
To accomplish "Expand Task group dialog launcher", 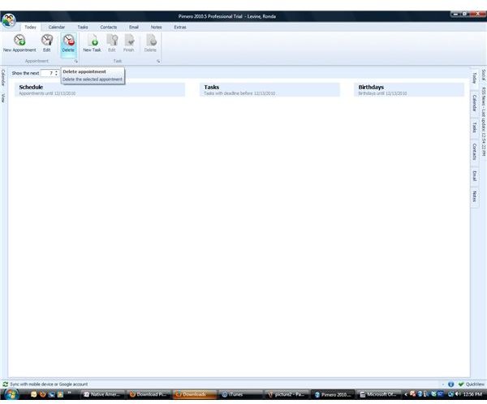I will (x=158, y=61).
